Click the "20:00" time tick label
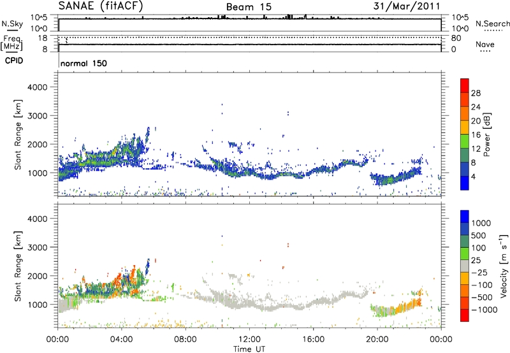 point(377,340)
